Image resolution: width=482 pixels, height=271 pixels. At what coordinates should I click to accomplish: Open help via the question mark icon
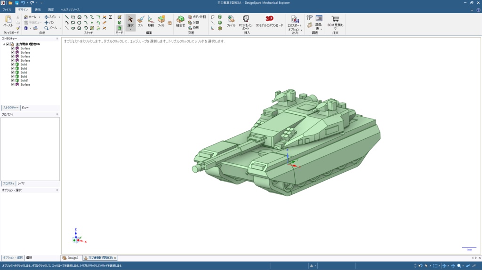(x=478, y=10)
